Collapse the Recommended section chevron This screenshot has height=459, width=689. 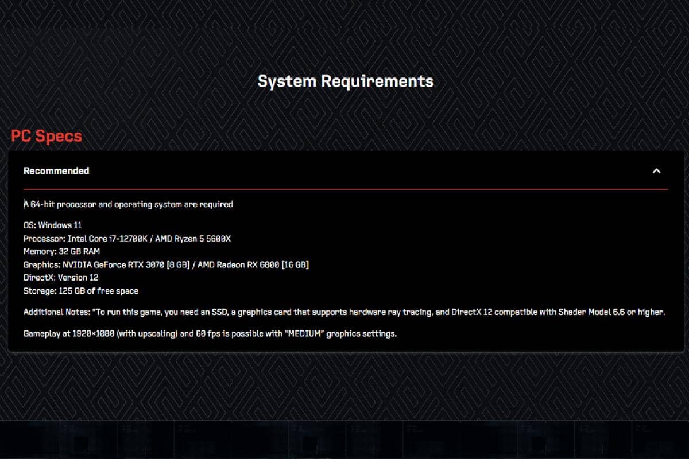click(x=657, y=171)
